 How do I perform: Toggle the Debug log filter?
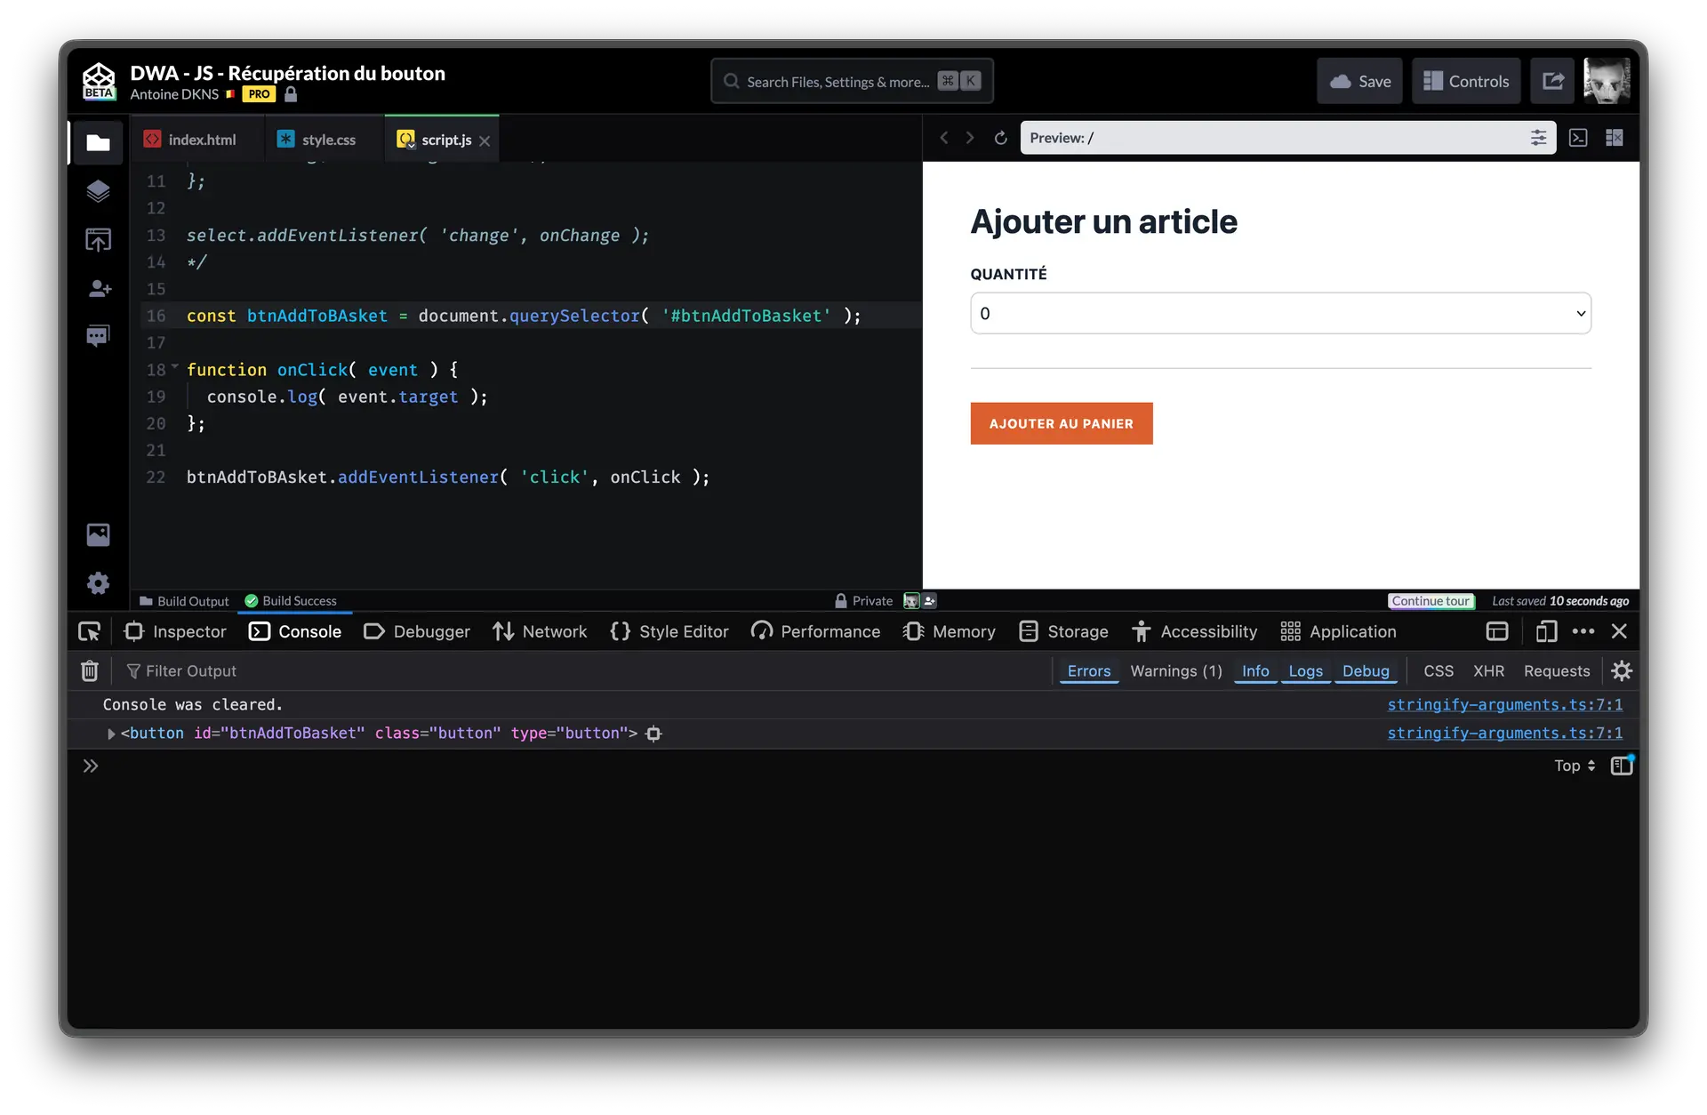(x=1366, y=671)
